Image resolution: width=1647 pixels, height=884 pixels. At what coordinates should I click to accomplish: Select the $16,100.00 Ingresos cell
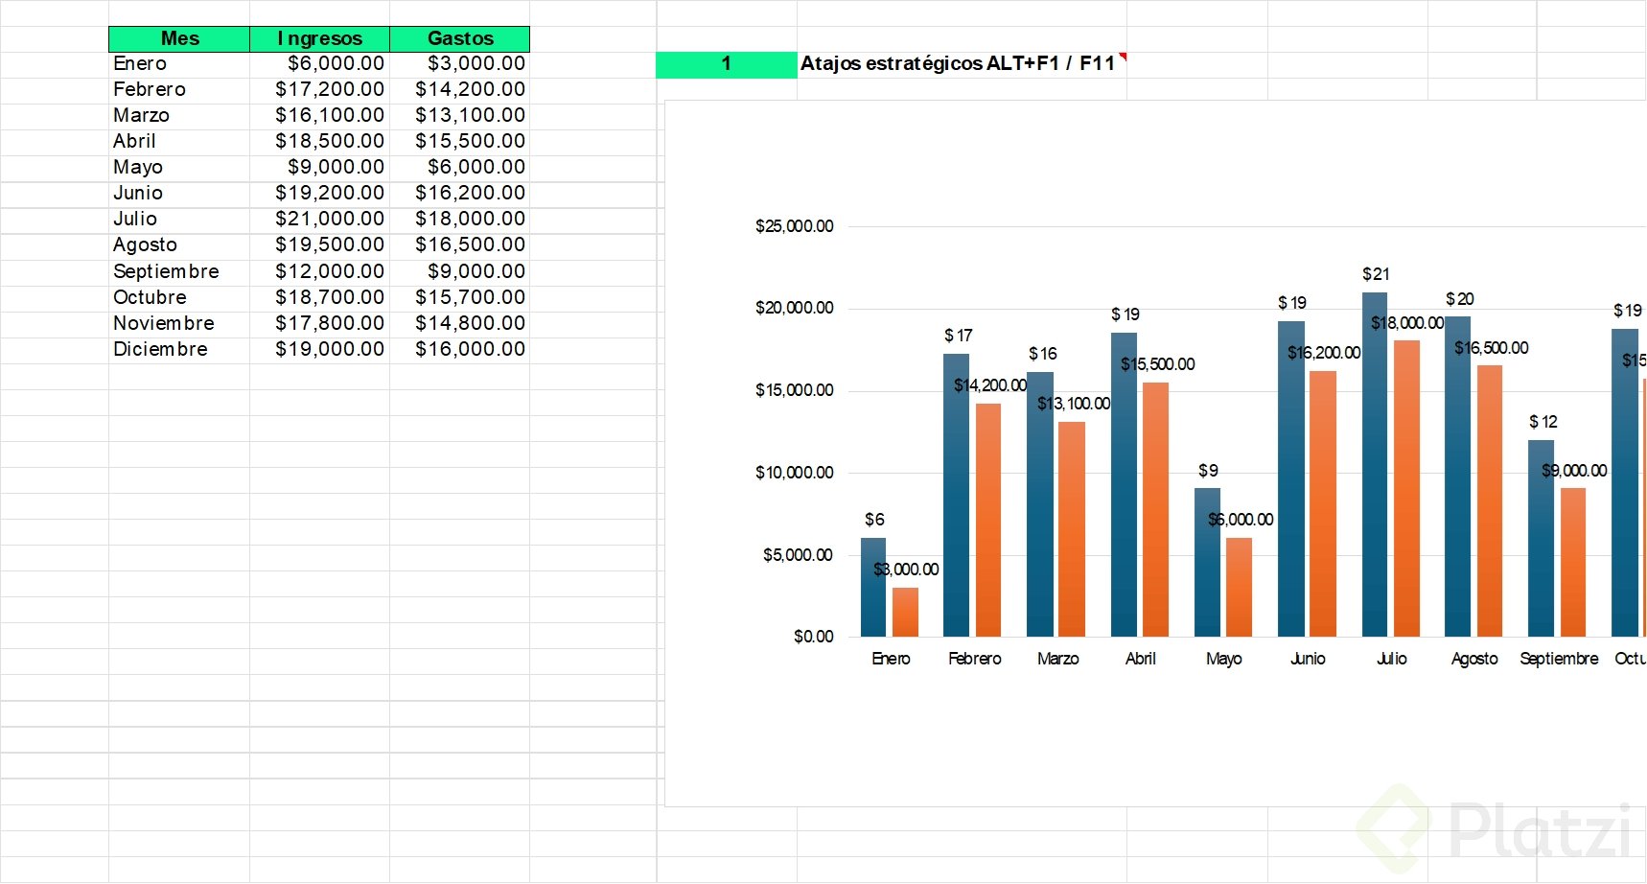tap(319, 116)
